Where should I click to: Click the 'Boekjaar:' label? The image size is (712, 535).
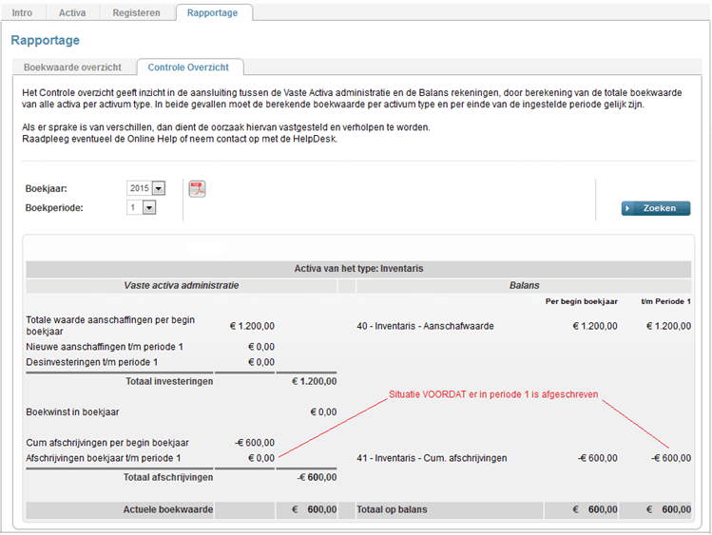click(x=47, y=188)
